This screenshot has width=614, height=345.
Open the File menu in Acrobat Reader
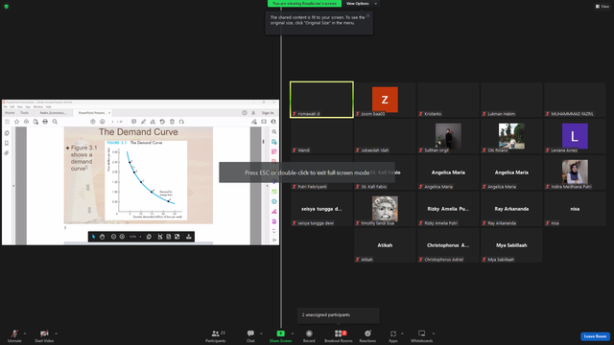tap(6, 106)
